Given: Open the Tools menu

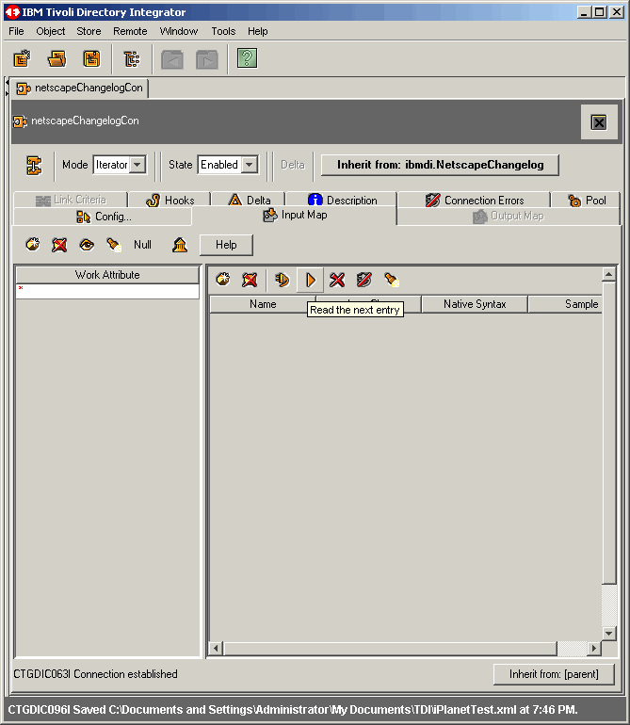Looking at the screenshot, I should 223,31.
